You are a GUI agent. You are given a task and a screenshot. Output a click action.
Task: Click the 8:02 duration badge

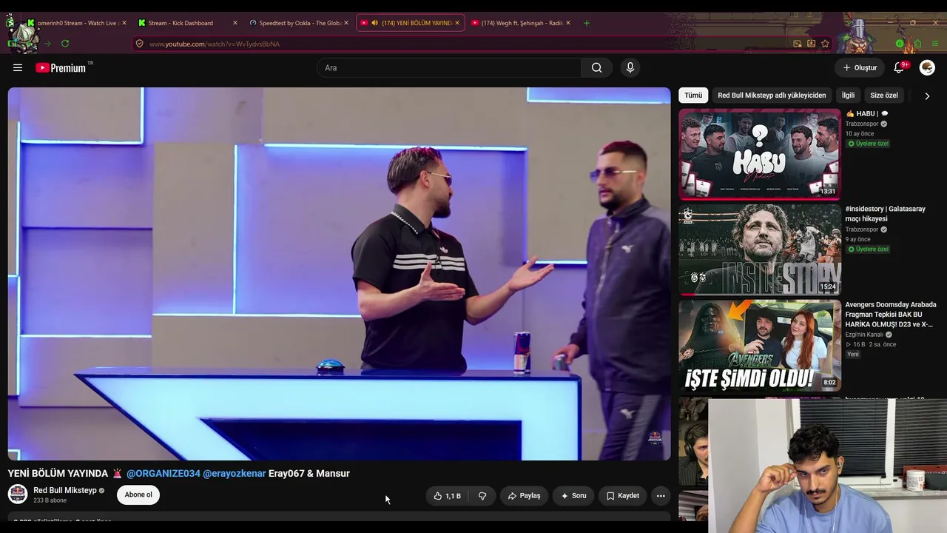click(x=829, y=383)
